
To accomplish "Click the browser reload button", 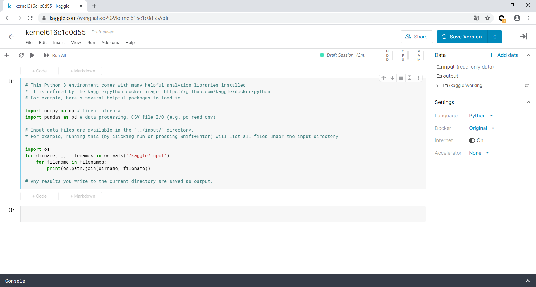I will [x=30, y=18].
